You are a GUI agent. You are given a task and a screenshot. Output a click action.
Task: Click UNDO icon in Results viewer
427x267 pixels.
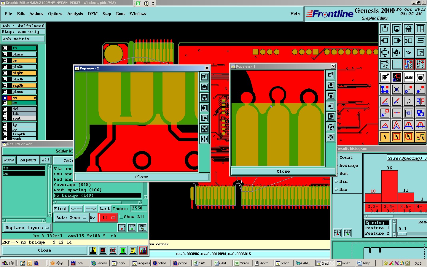coord(142,228)
